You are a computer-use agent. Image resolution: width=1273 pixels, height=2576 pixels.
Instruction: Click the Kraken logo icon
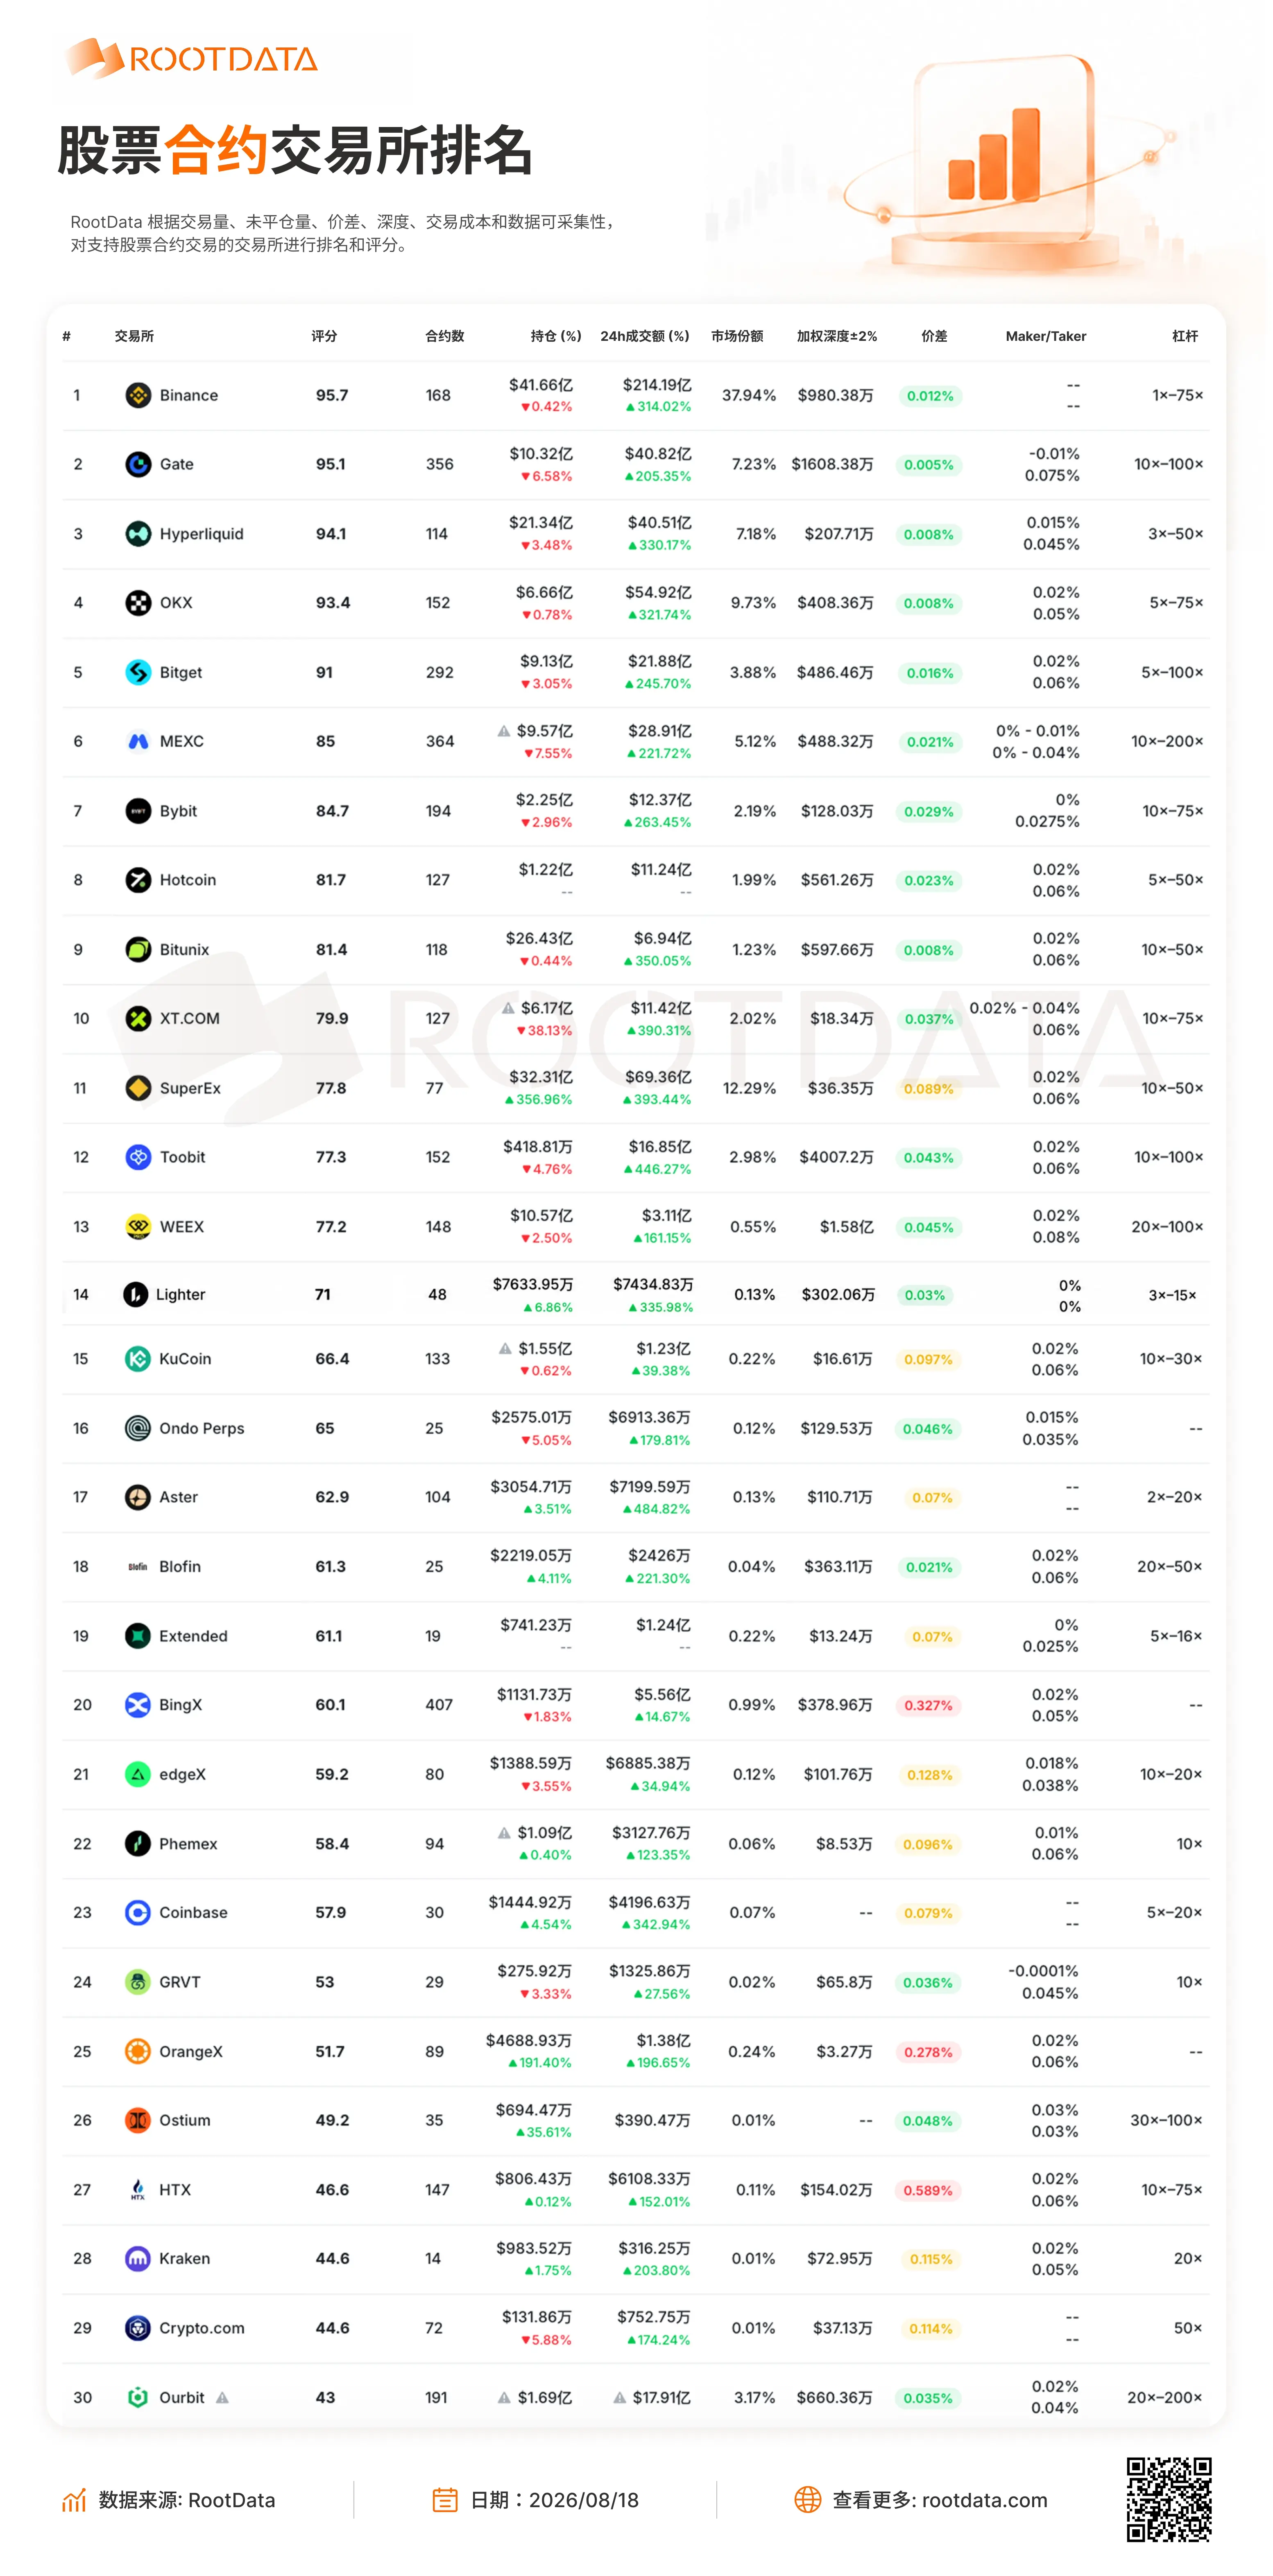pos(138,2258)
